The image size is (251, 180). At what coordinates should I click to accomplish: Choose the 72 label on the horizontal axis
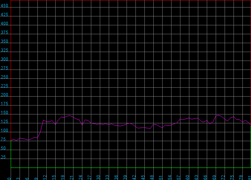[223, 178]
